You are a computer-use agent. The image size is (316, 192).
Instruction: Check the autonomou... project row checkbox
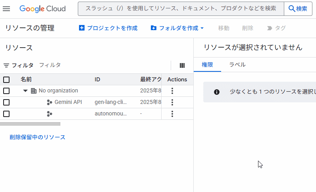click(x=6, y=114)
